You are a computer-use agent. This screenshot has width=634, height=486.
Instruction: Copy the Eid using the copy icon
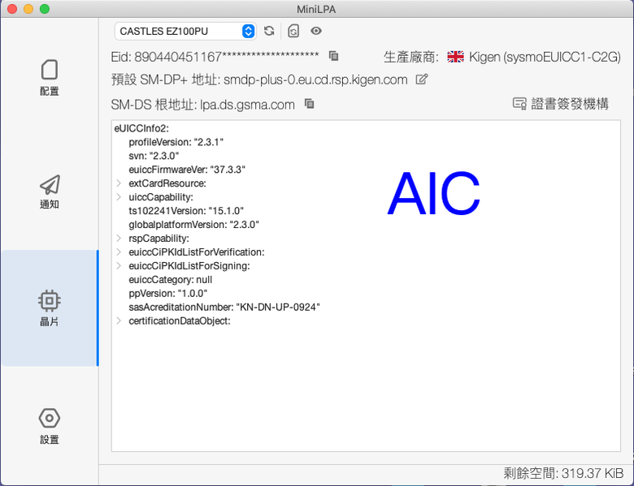pyautogui.click(x=333, y=56)
